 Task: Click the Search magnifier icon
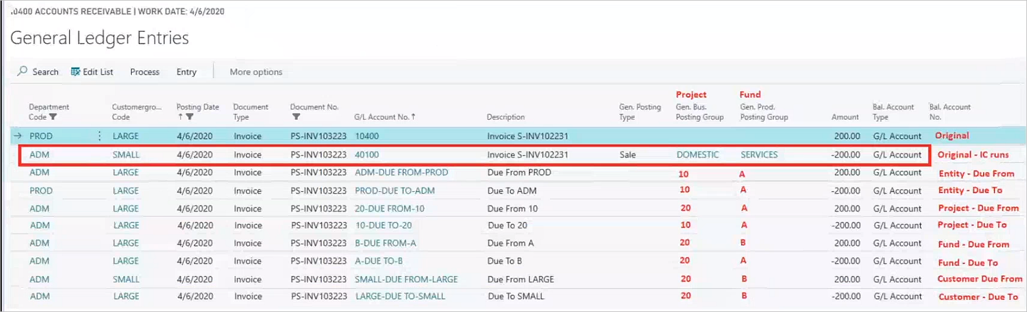click(22, 72)
